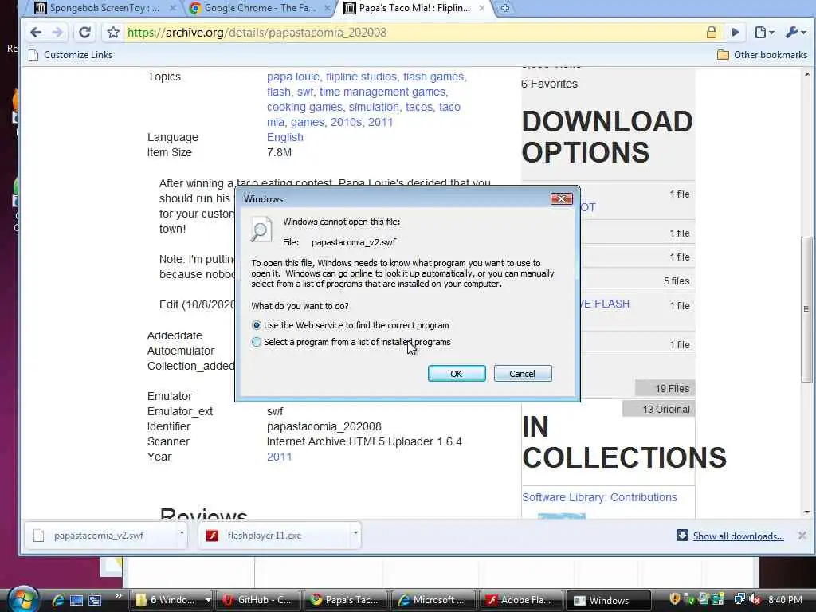Click OK in the Windows dialog
The height and width of the screenshot is (612, 816).
[457, 374]
